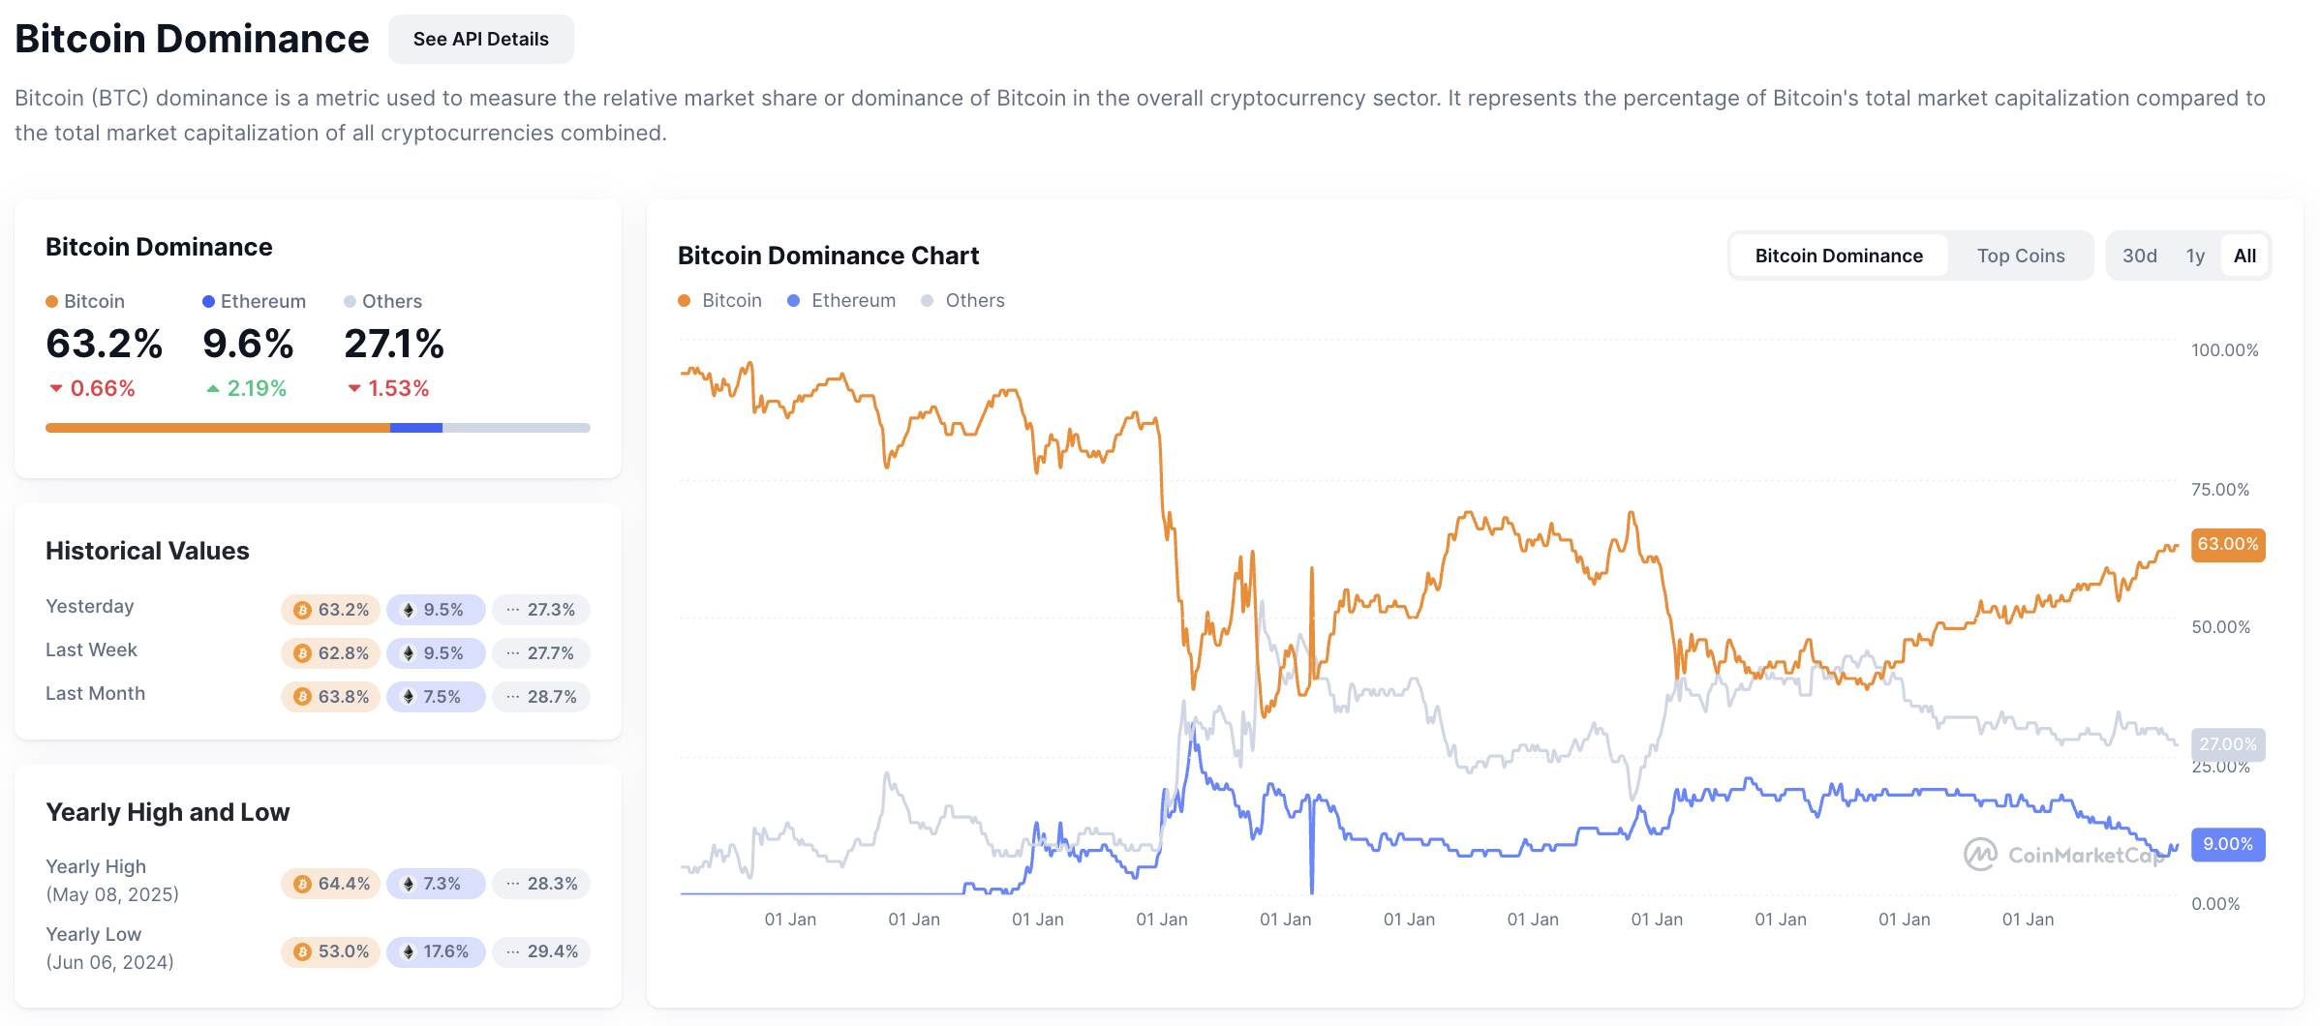Click the Ethereum icon in Yearly Low row
The width and height of the screenshot is (2320, 1026).
point(409,951)
